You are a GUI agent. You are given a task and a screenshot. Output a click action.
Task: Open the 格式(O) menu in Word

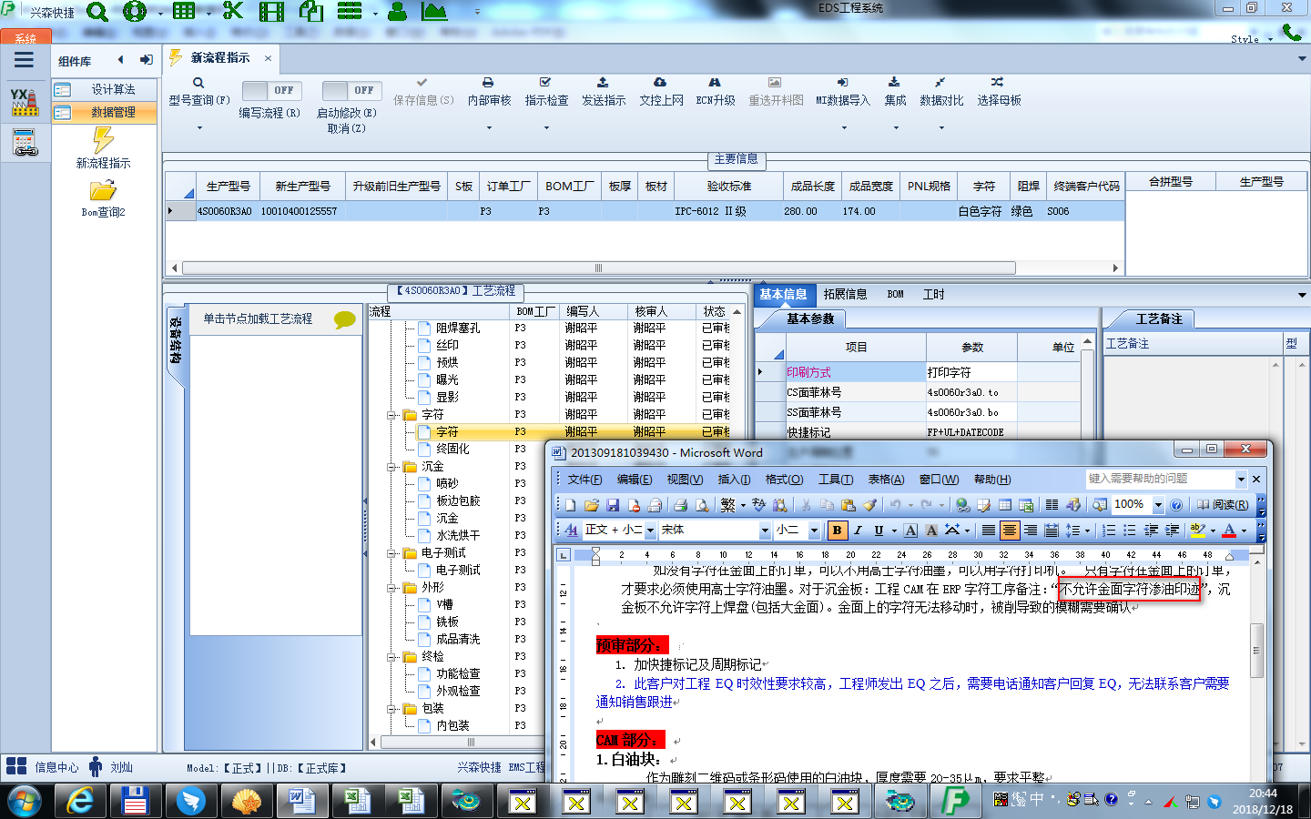coord(784,479)
